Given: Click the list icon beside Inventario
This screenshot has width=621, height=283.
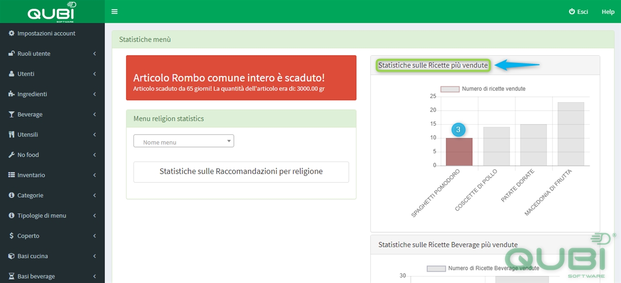Looking at the screenshot, I should pos(12,175).
